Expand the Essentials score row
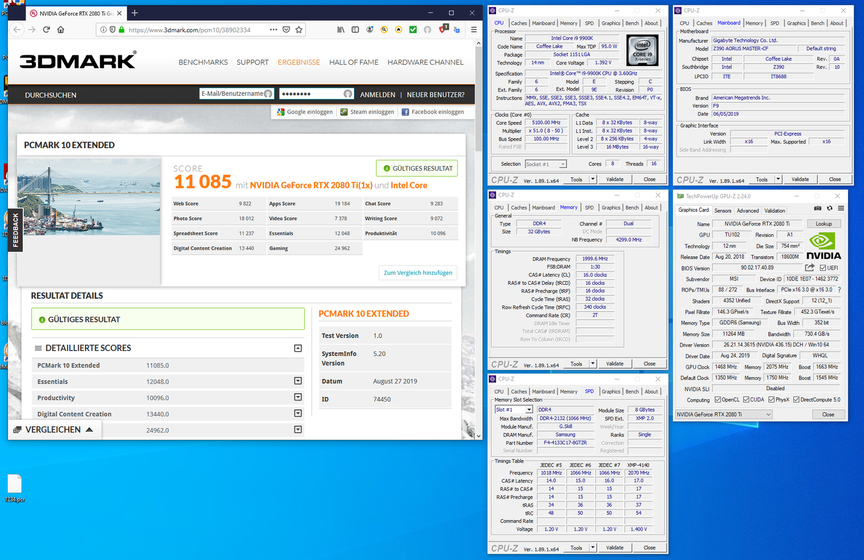Screen dimensions: 864x560 pyautogui.click(x=298, y=381)
